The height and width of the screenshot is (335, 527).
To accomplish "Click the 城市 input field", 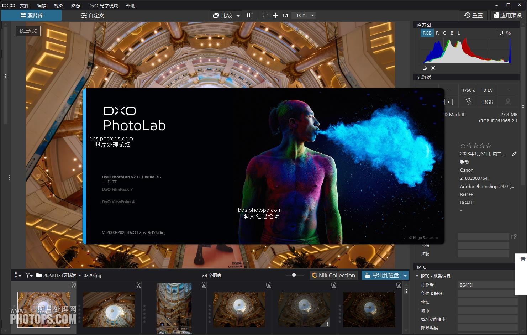I will [x=487, y=310].
